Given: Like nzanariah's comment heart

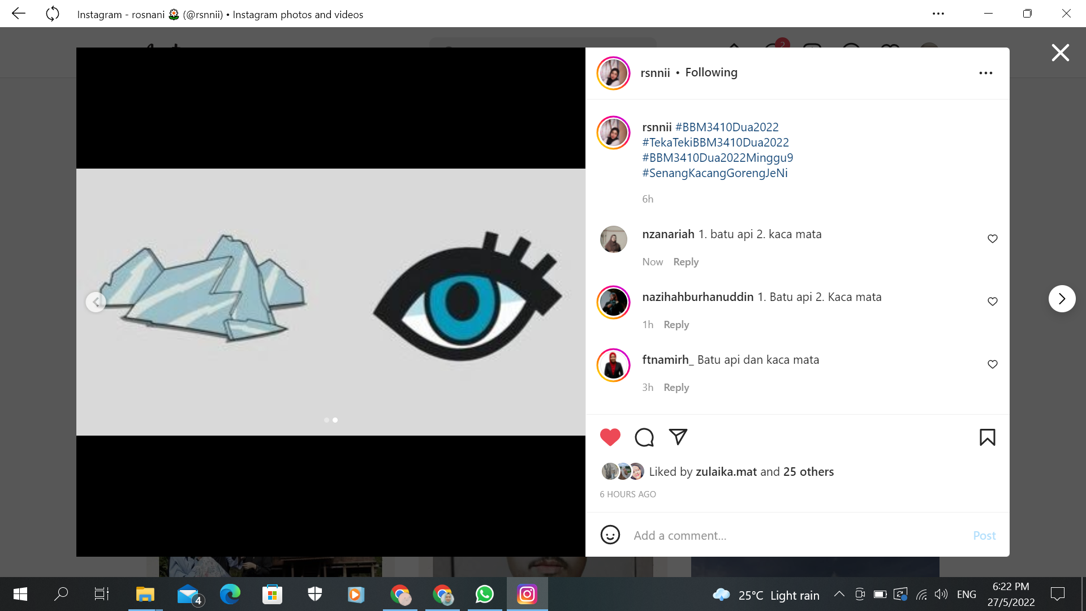Looking at the screenshot, I should pos(992,239).
